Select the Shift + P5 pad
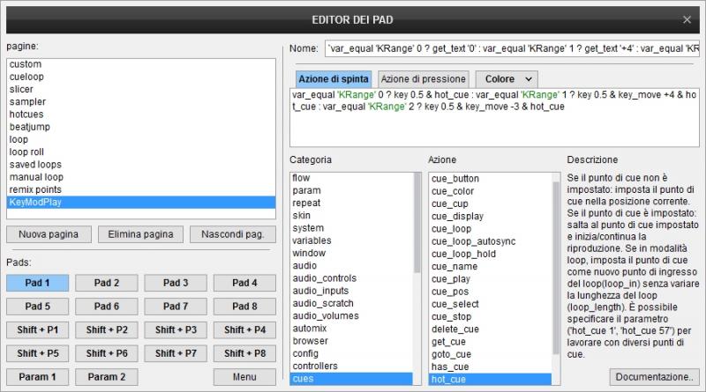706x392 pixels. point(38,353)
